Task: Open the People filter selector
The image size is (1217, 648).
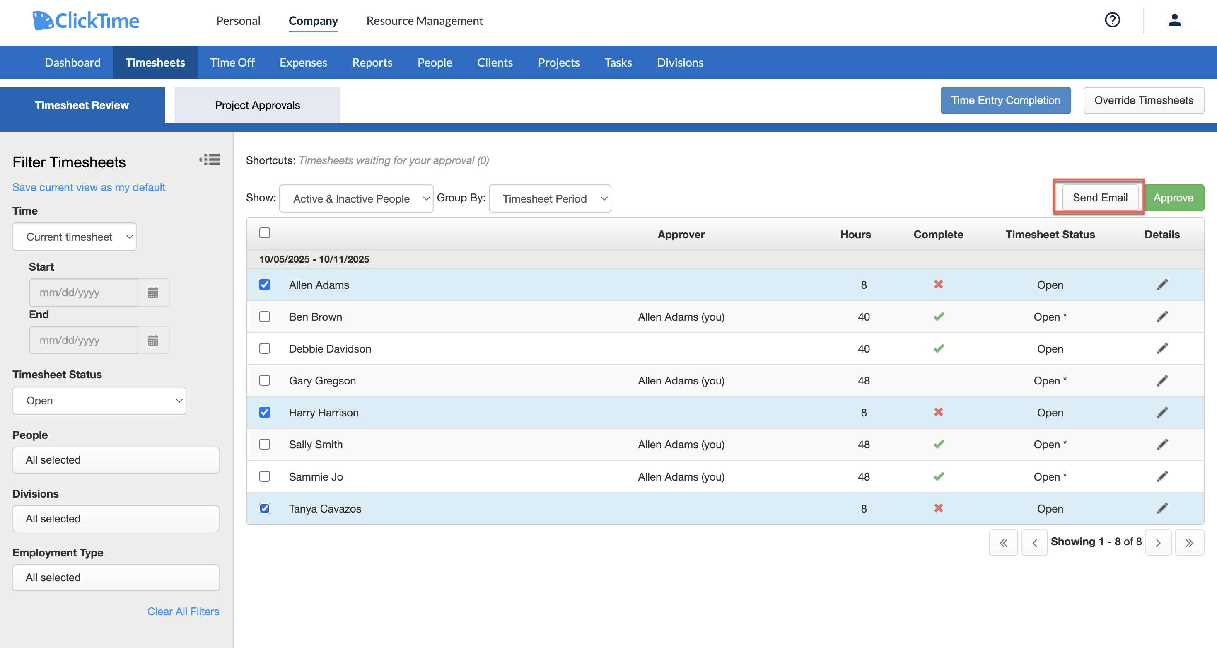Action: (116, 460)
